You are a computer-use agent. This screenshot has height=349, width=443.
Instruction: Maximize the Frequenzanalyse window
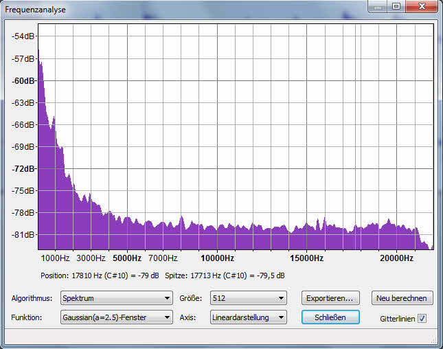[396, 6]
